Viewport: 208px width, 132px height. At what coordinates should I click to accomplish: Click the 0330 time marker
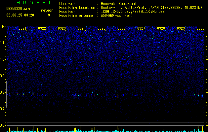(x=200, y=28)
